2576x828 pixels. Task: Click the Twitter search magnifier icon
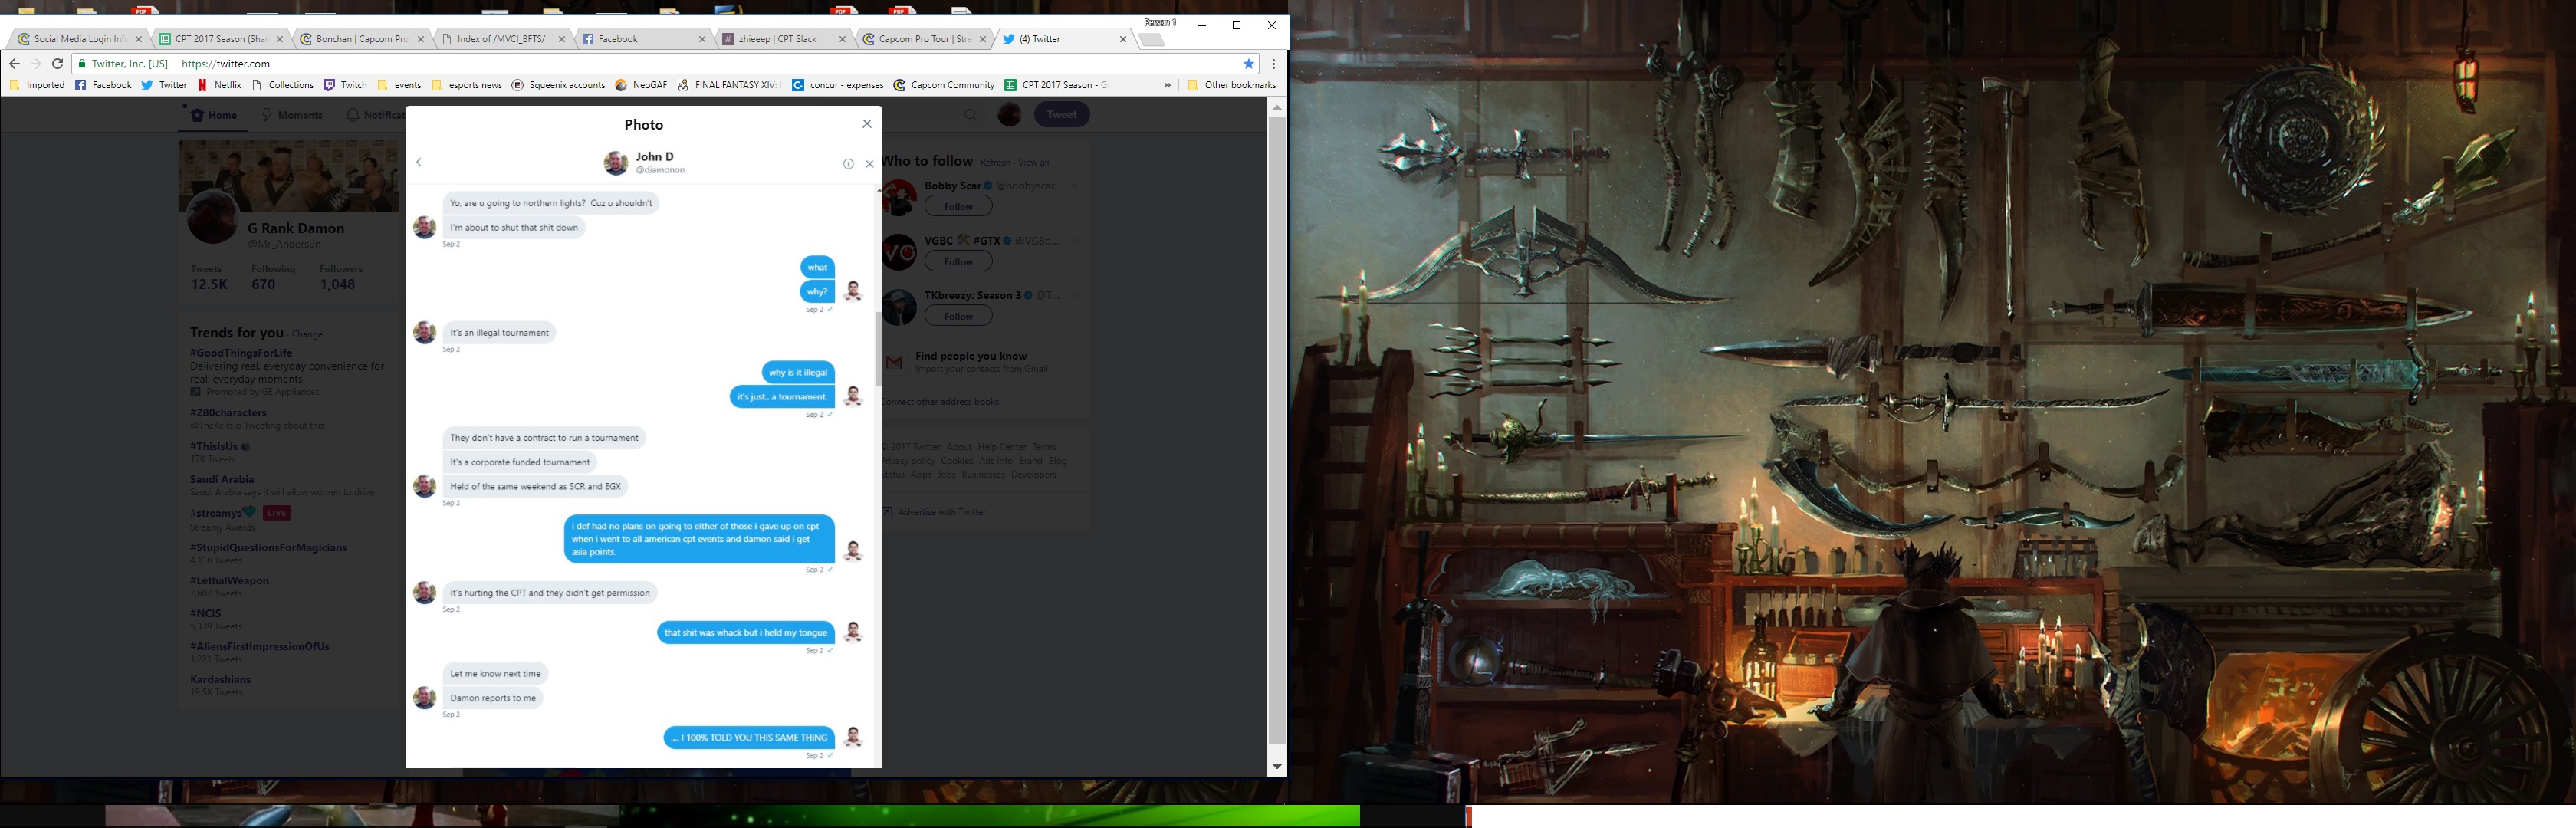tap(970, 115)
